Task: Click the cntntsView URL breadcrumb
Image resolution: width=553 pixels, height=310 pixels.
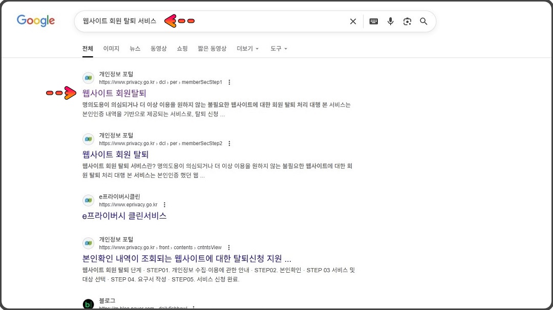Action: pyautogui.click(x=160, y=247)
